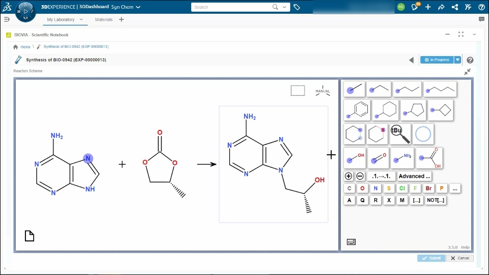Image resolution: width=489 pixels, height=275 pixels.
Task: Cancel the reaction scheme editing
Action: coord(459,258)
